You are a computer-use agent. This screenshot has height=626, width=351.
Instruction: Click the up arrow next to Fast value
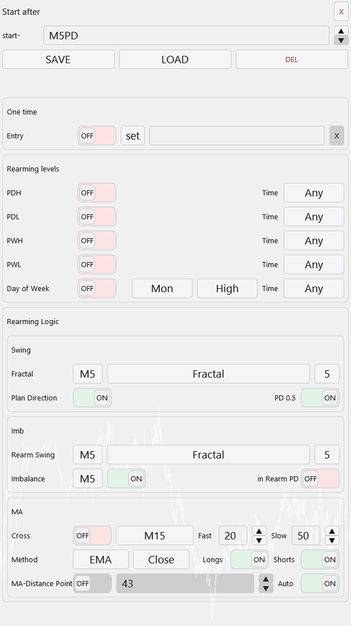259,531
